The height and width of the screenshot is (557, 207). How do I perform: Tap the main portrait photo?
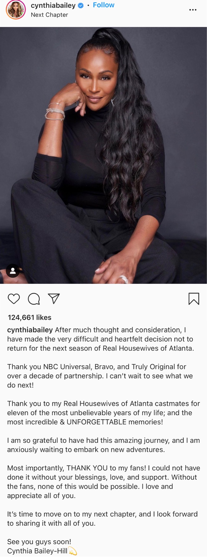point(103,155)
